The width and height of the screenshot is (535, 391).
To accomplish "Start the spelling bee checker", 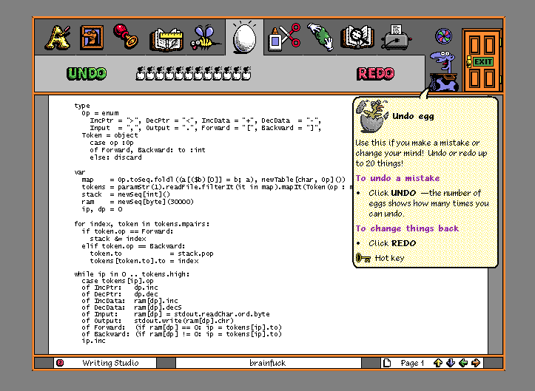I will point(205,38).
